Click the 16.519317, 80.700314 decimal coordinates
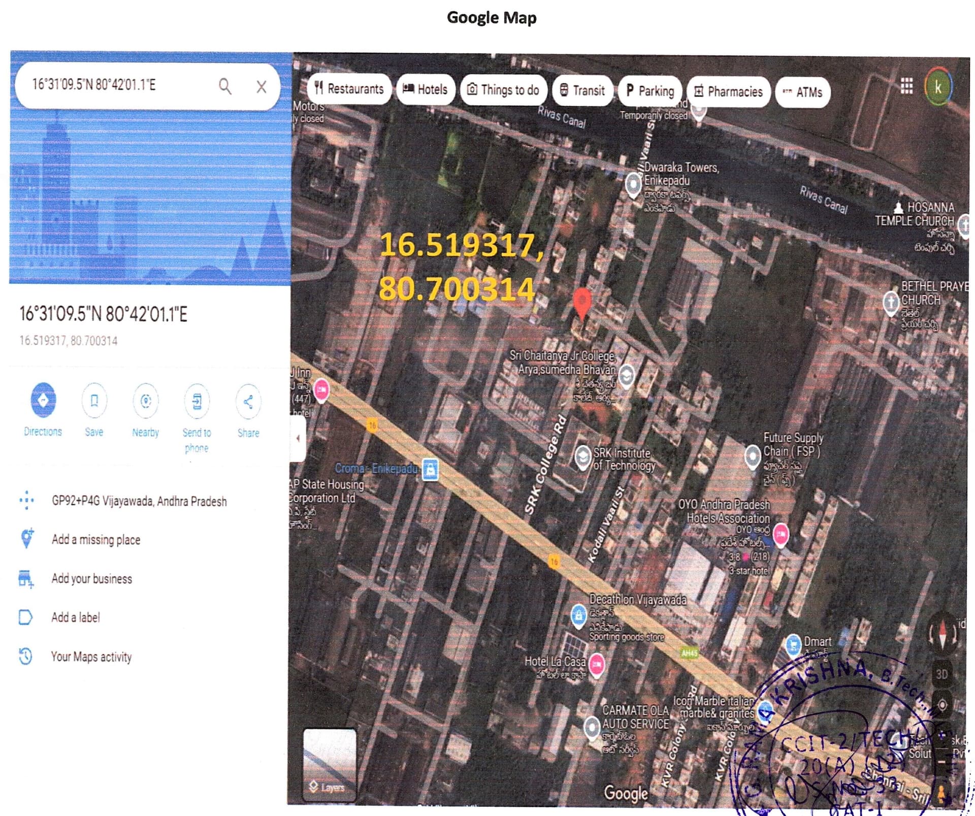Screen dimensions: 975x816 click(x=69, y=341)
